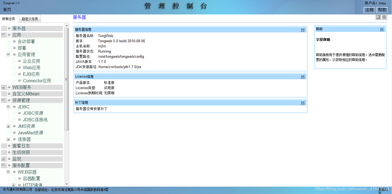Click tree scrollbar down arrow
Screen dimensions: 392x194
coord(67,184)
